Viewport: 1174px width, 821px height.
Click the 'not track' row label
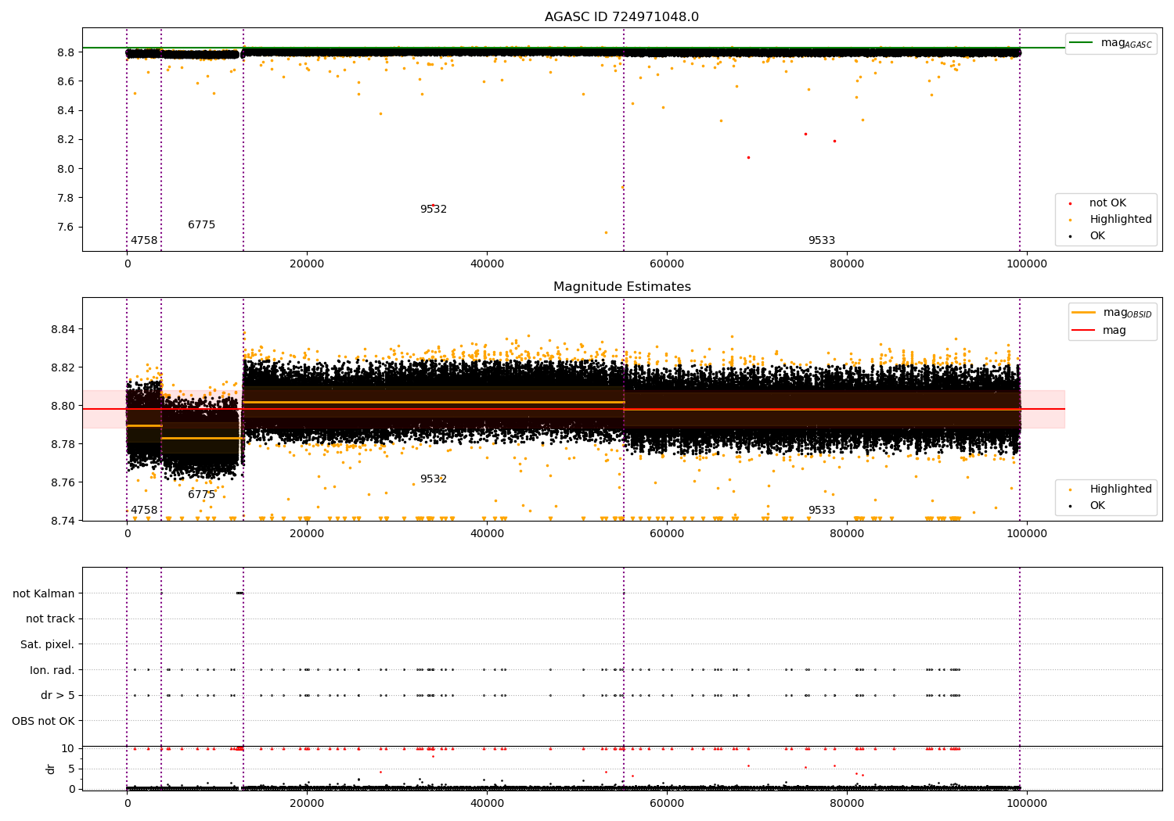(50, 619)
